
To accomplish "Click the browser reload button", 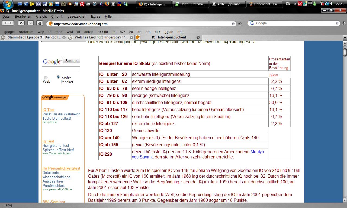I will pyautogui.click(x=21, y=23).
